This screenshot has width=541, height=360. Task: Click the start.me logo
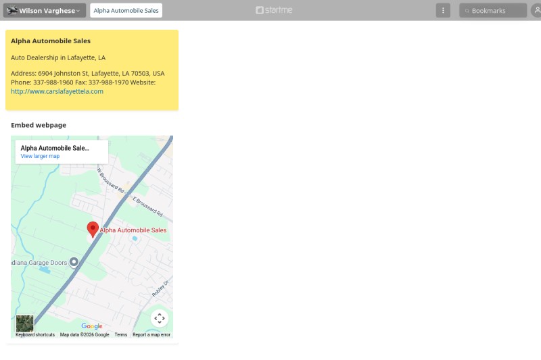[274, 10]
